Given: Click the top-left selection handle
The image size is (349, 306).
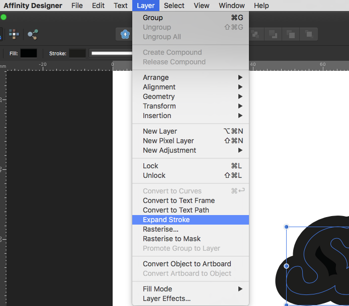Looking at the screenshot, I should 287,227.
